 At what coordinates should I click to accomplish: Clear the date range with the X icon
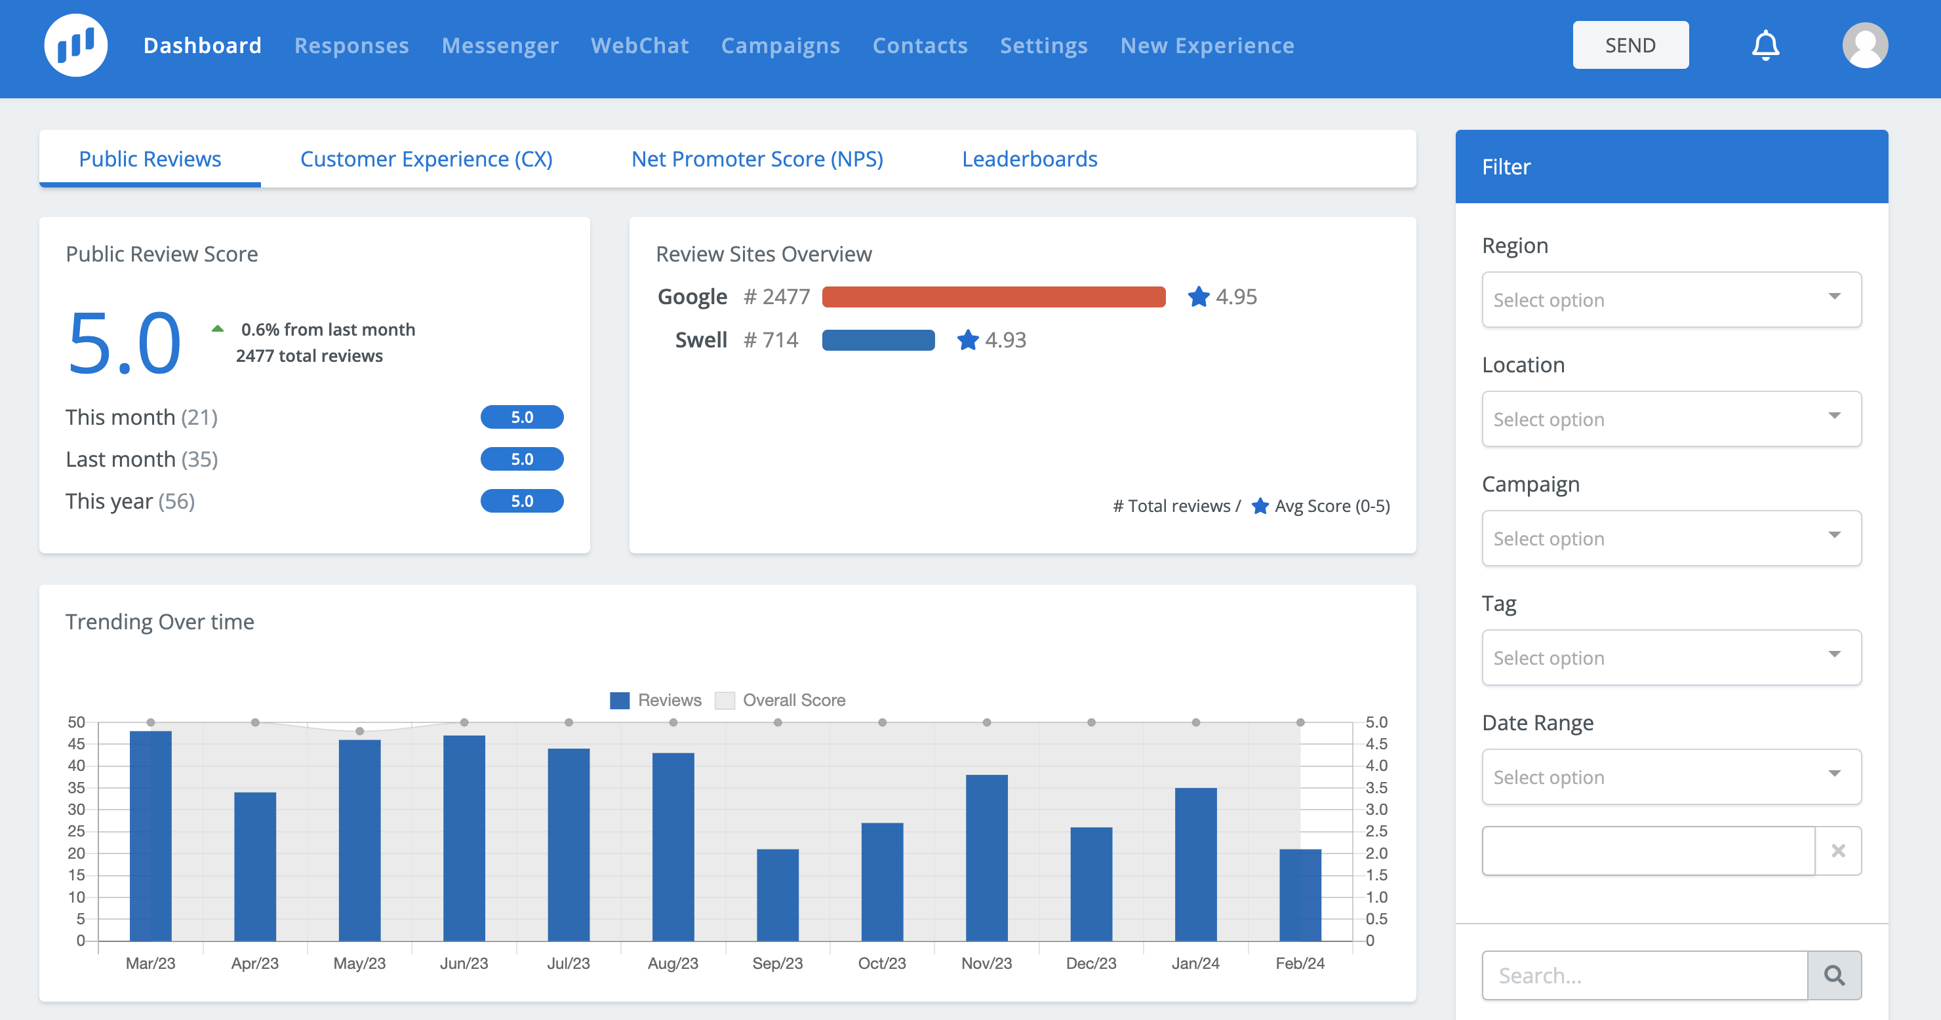(1838, 850)
